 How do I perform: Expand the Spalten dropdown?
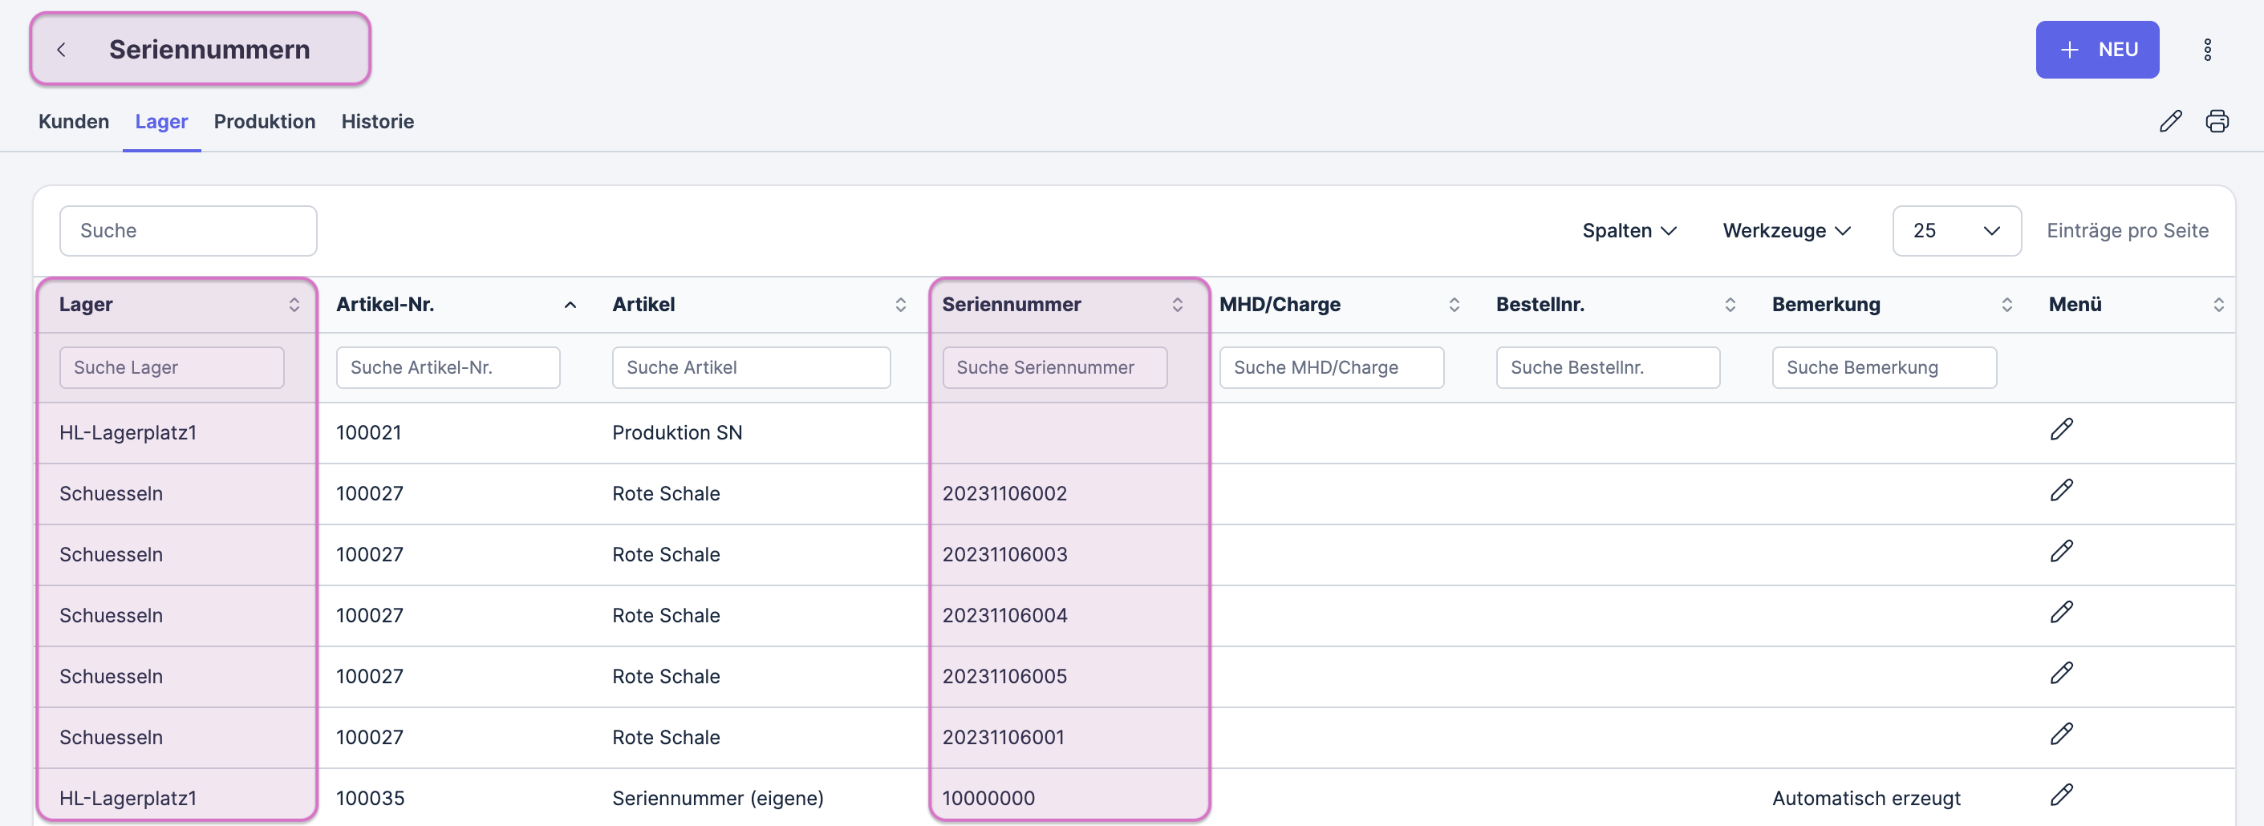[1629, 231]
